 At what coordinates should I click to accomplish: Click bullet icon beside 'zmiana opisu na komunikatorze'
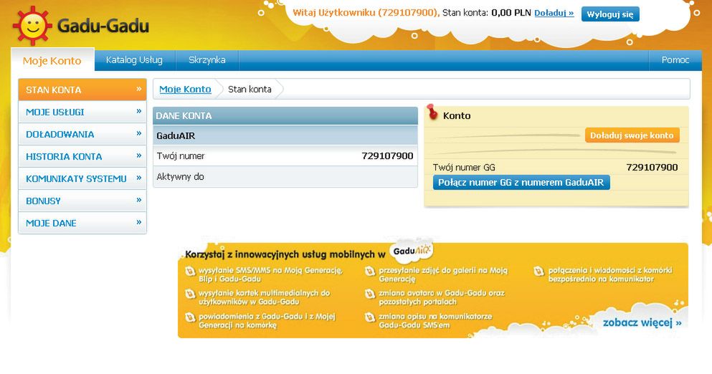tap(370, 317)
